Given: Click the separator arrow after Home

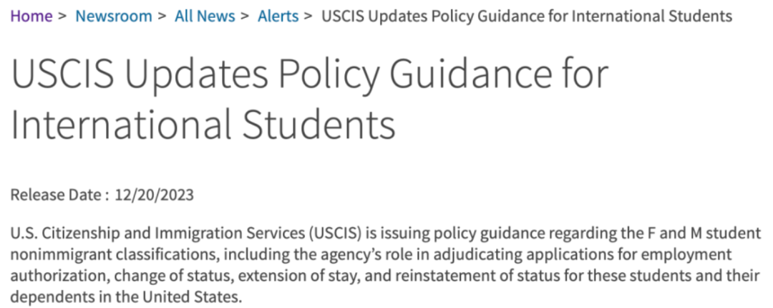Looking at the screenshot, I should pyautogui.click(x=64, y=16).
